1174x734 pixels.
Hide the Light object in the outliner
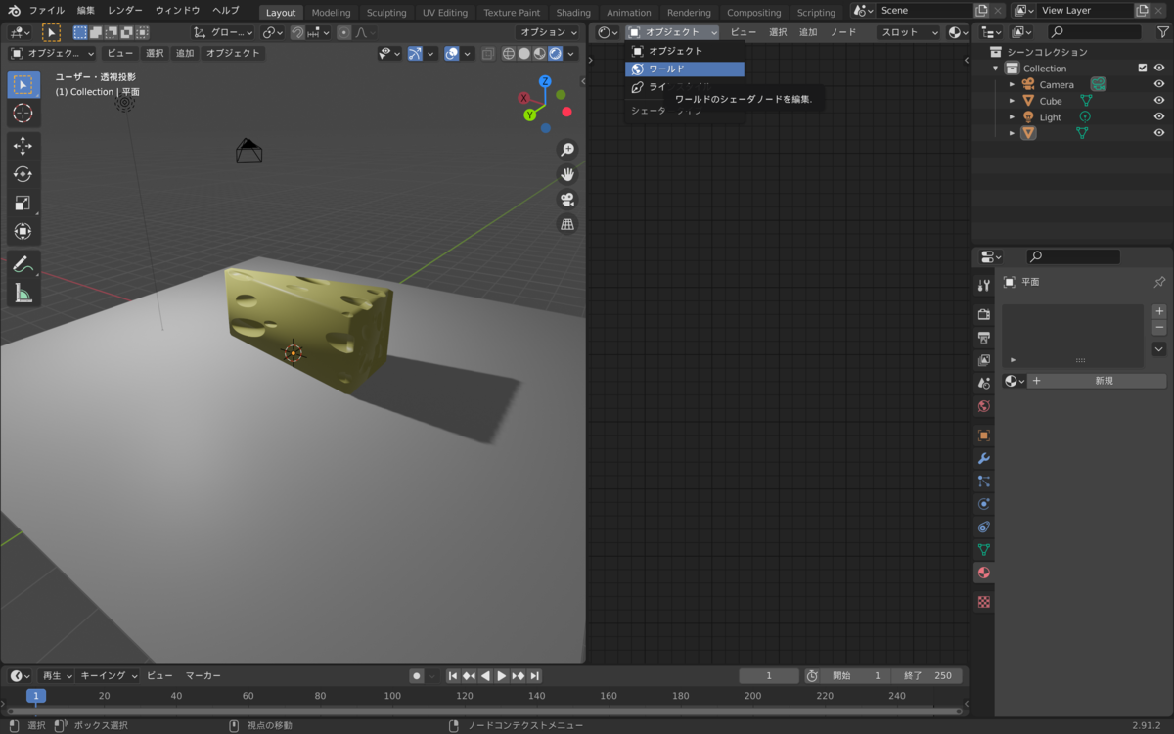pyautogui.click(x=1159, y=117)
